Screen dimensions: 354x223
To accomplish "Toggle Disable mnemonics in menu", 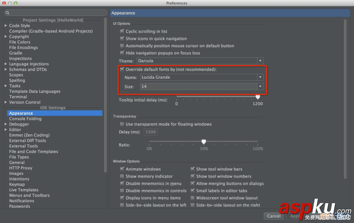I will 122,183.
